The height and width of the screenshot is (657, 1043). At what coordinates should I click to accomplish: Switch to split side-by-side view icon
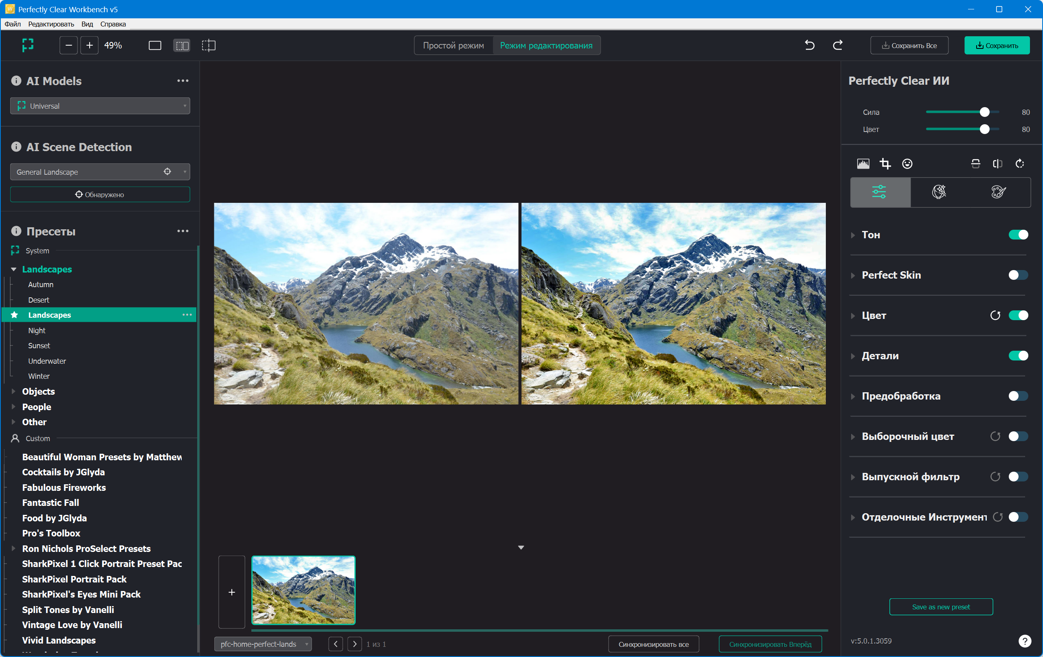(181, 46)
